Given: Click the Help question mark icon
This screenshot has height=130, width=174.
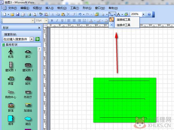Looking at the screenshot, I should [x=149, y=14].
